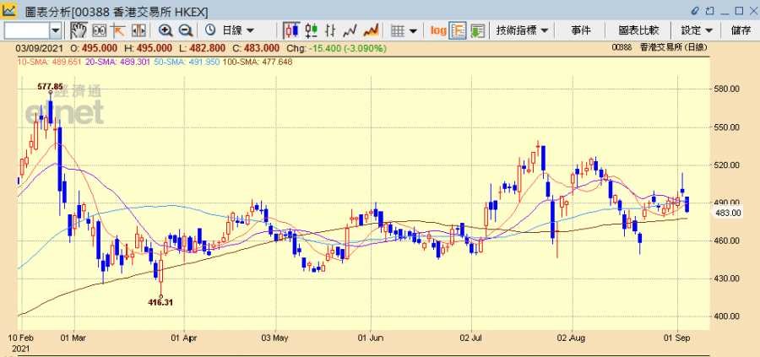
Task: Click the 圖表比較 button
Action: click(637, 30)
